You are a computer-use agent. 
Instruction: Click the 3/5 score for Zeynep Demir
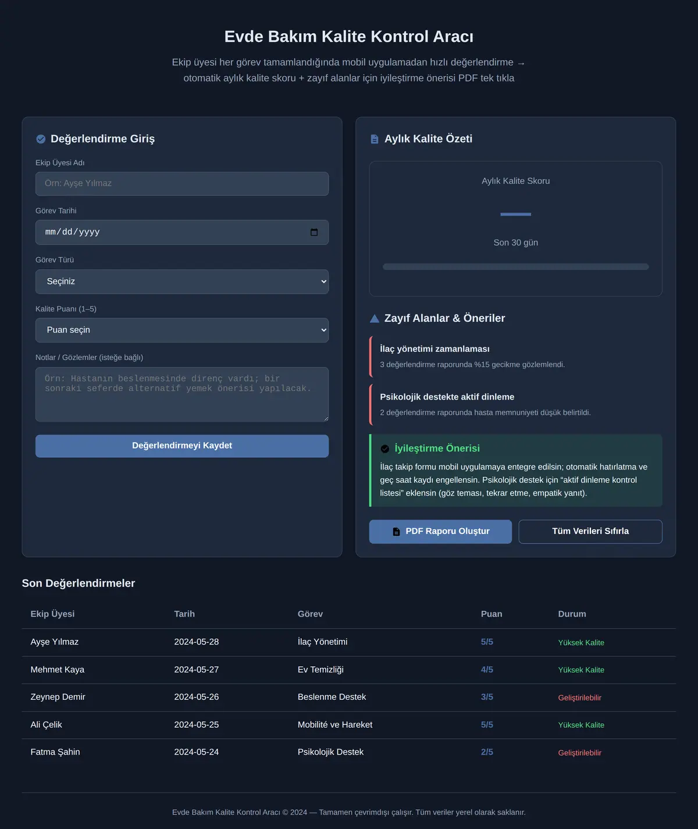point(487,698)
